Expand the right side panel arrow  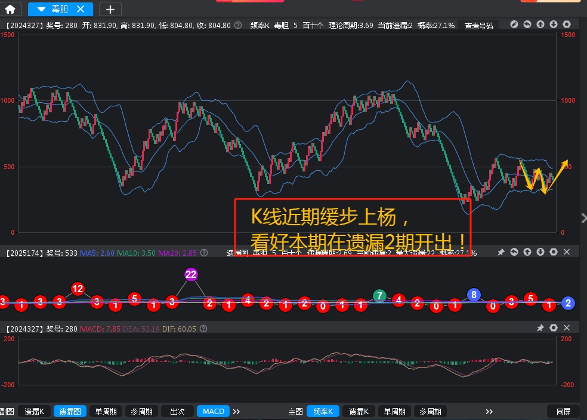(x=583, y=217)
